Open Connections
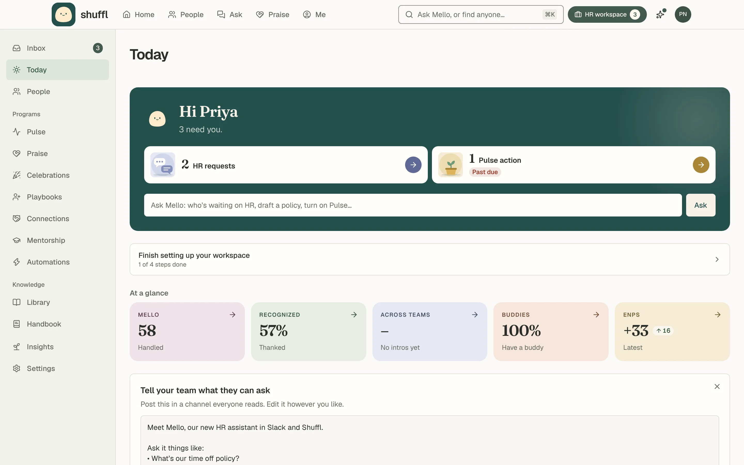 (x=58, y=219)
